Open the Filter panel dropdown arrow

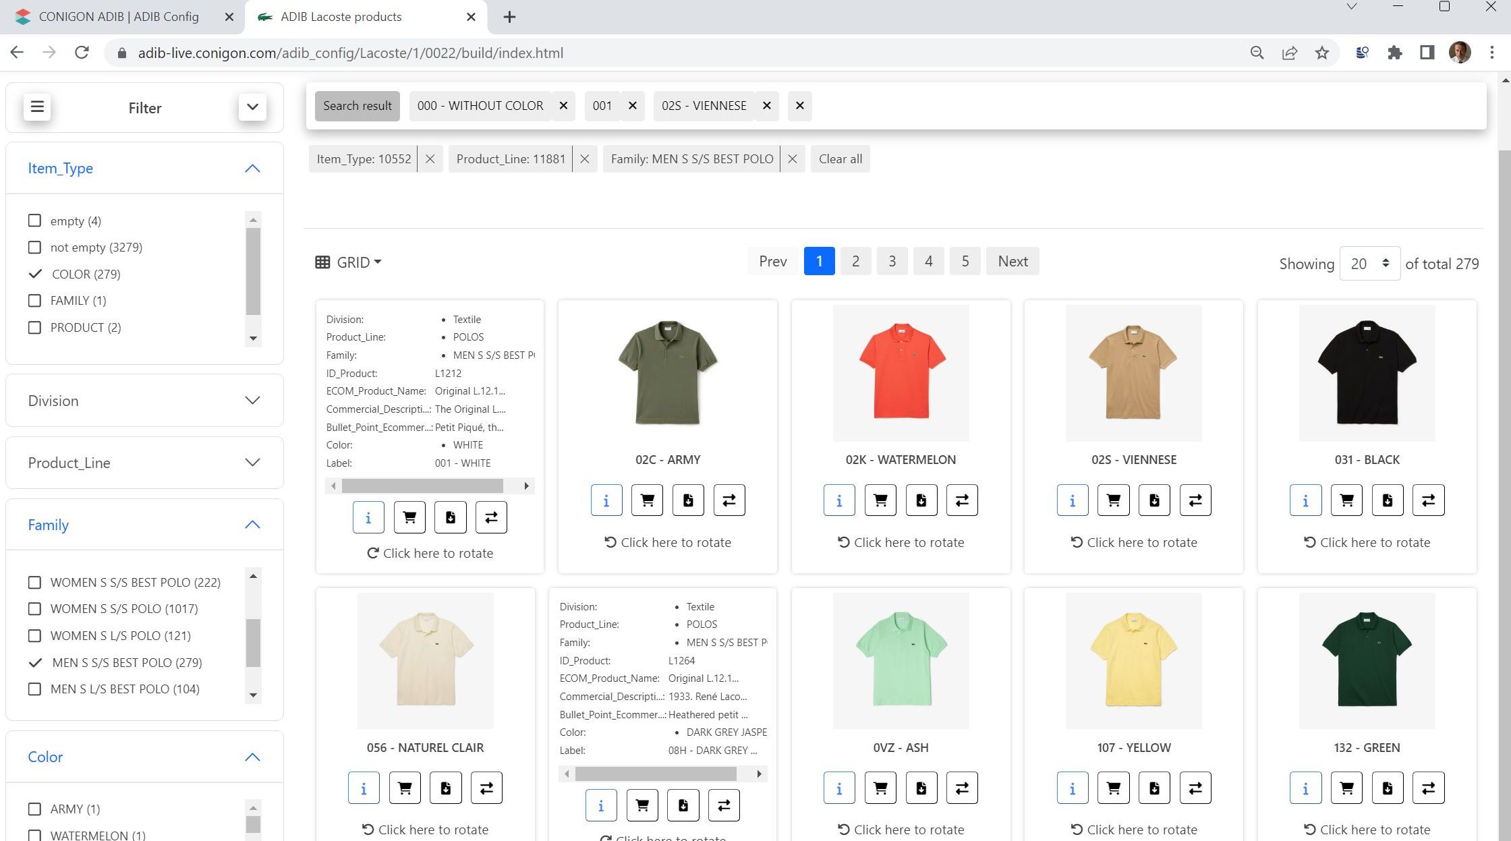click(252, 107)
